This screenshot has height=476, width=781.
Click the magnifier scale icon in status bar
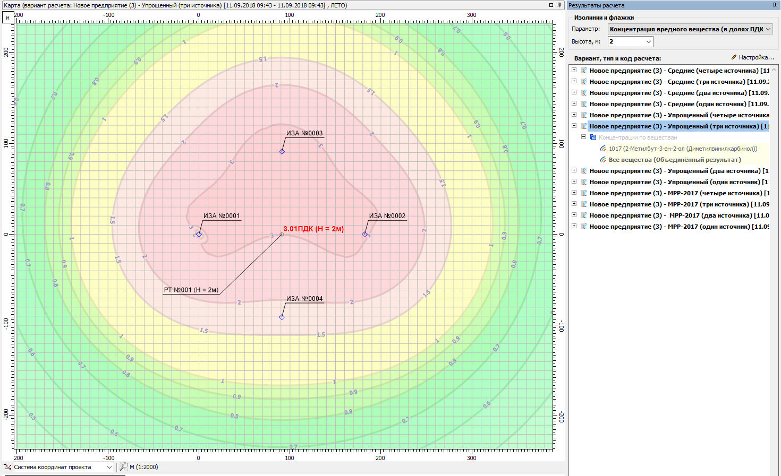pos(123,467)
